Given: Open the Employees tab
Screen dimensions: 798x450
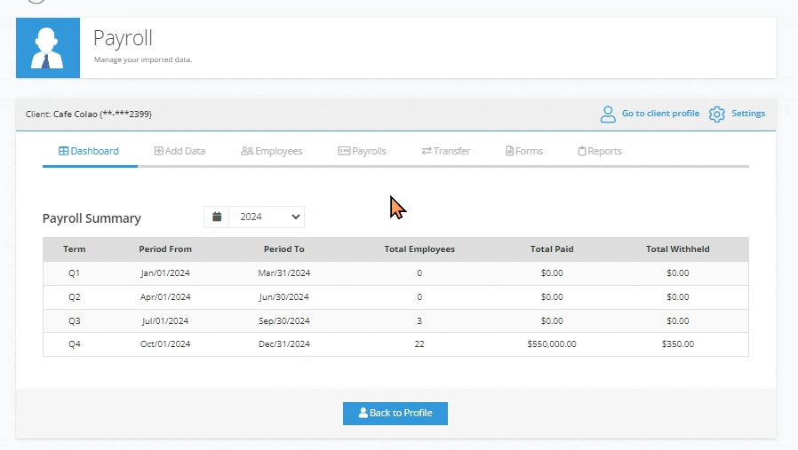Looking at the screenshot, I should point(271,151).
